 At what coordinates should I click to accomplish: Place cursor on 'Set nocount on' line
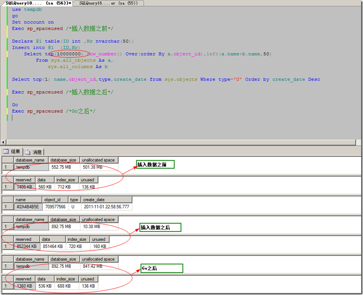[x=33, y=22]
